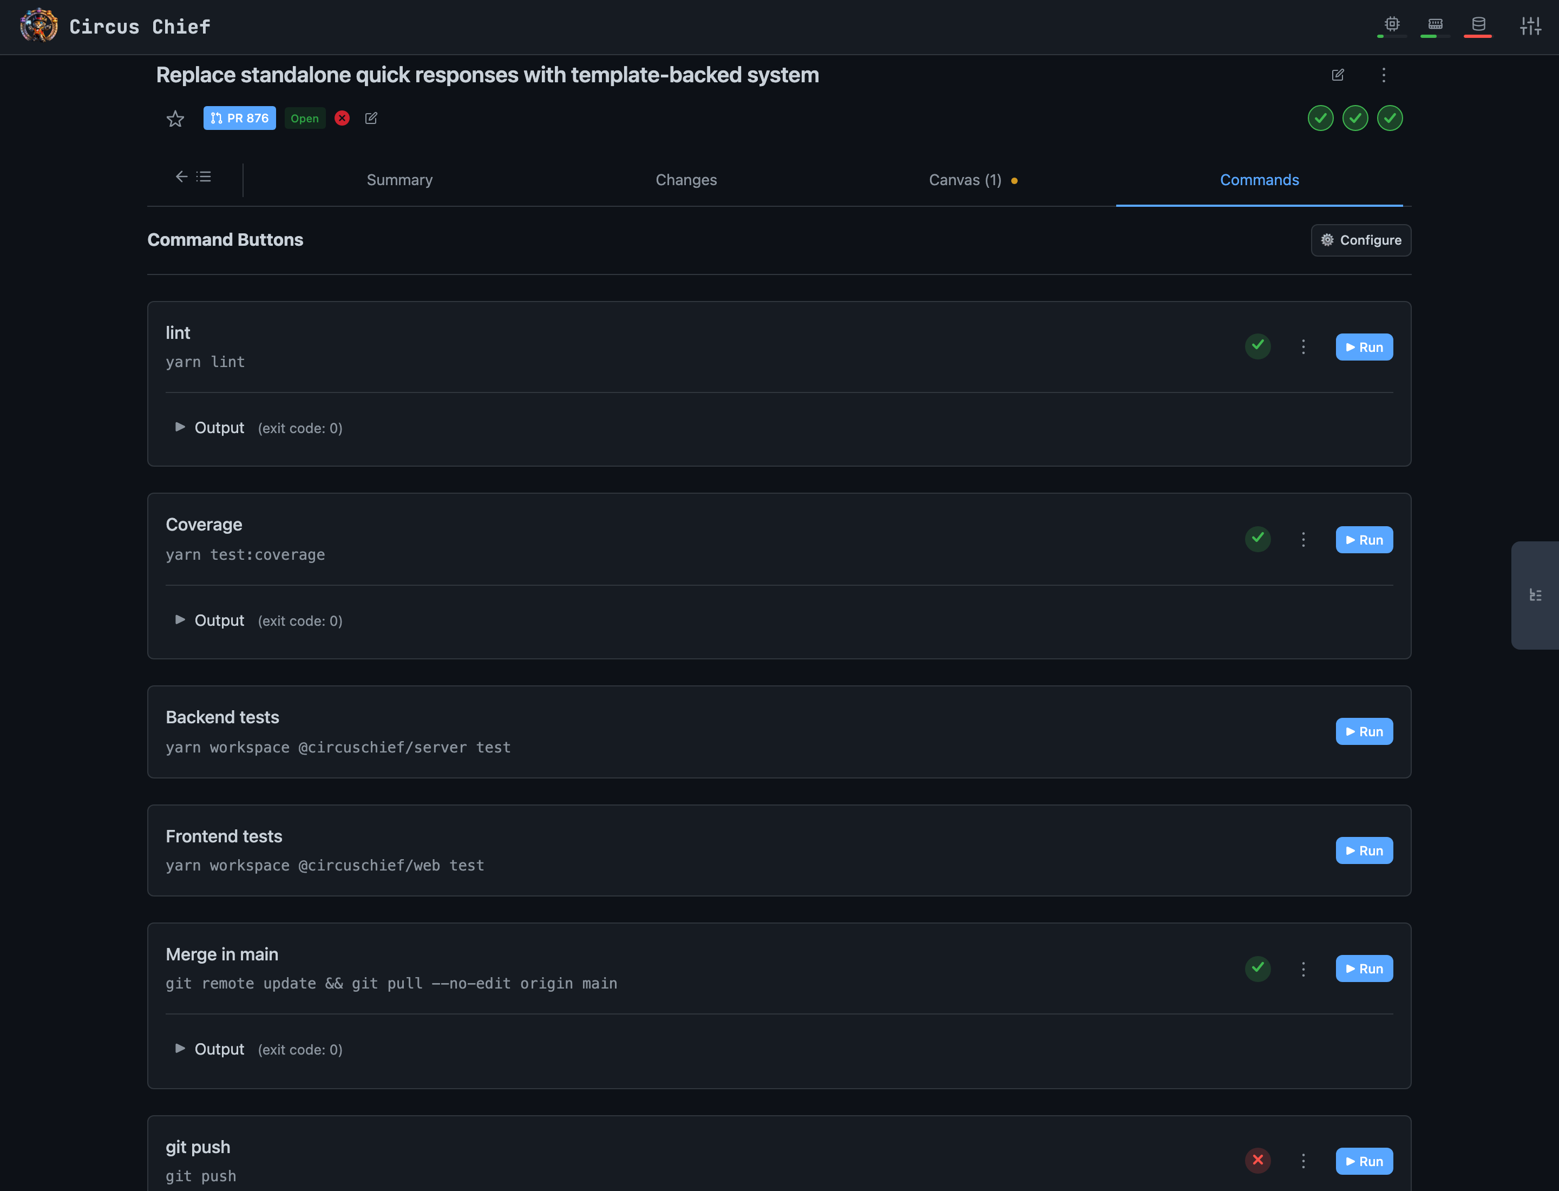Viewport: 1559px width, 1191px height.
Task: Click Merge in main success check icon
Action: pos(1257,968)
